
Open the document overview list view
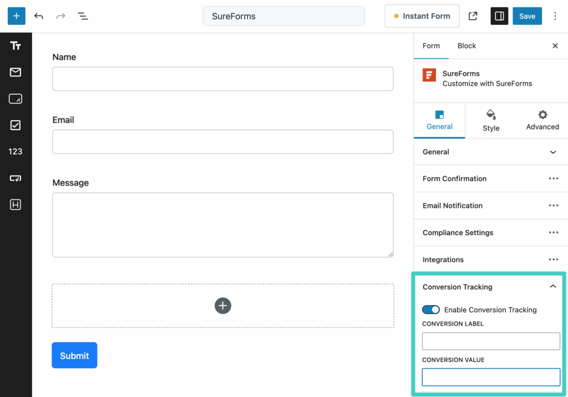[83, 16]
